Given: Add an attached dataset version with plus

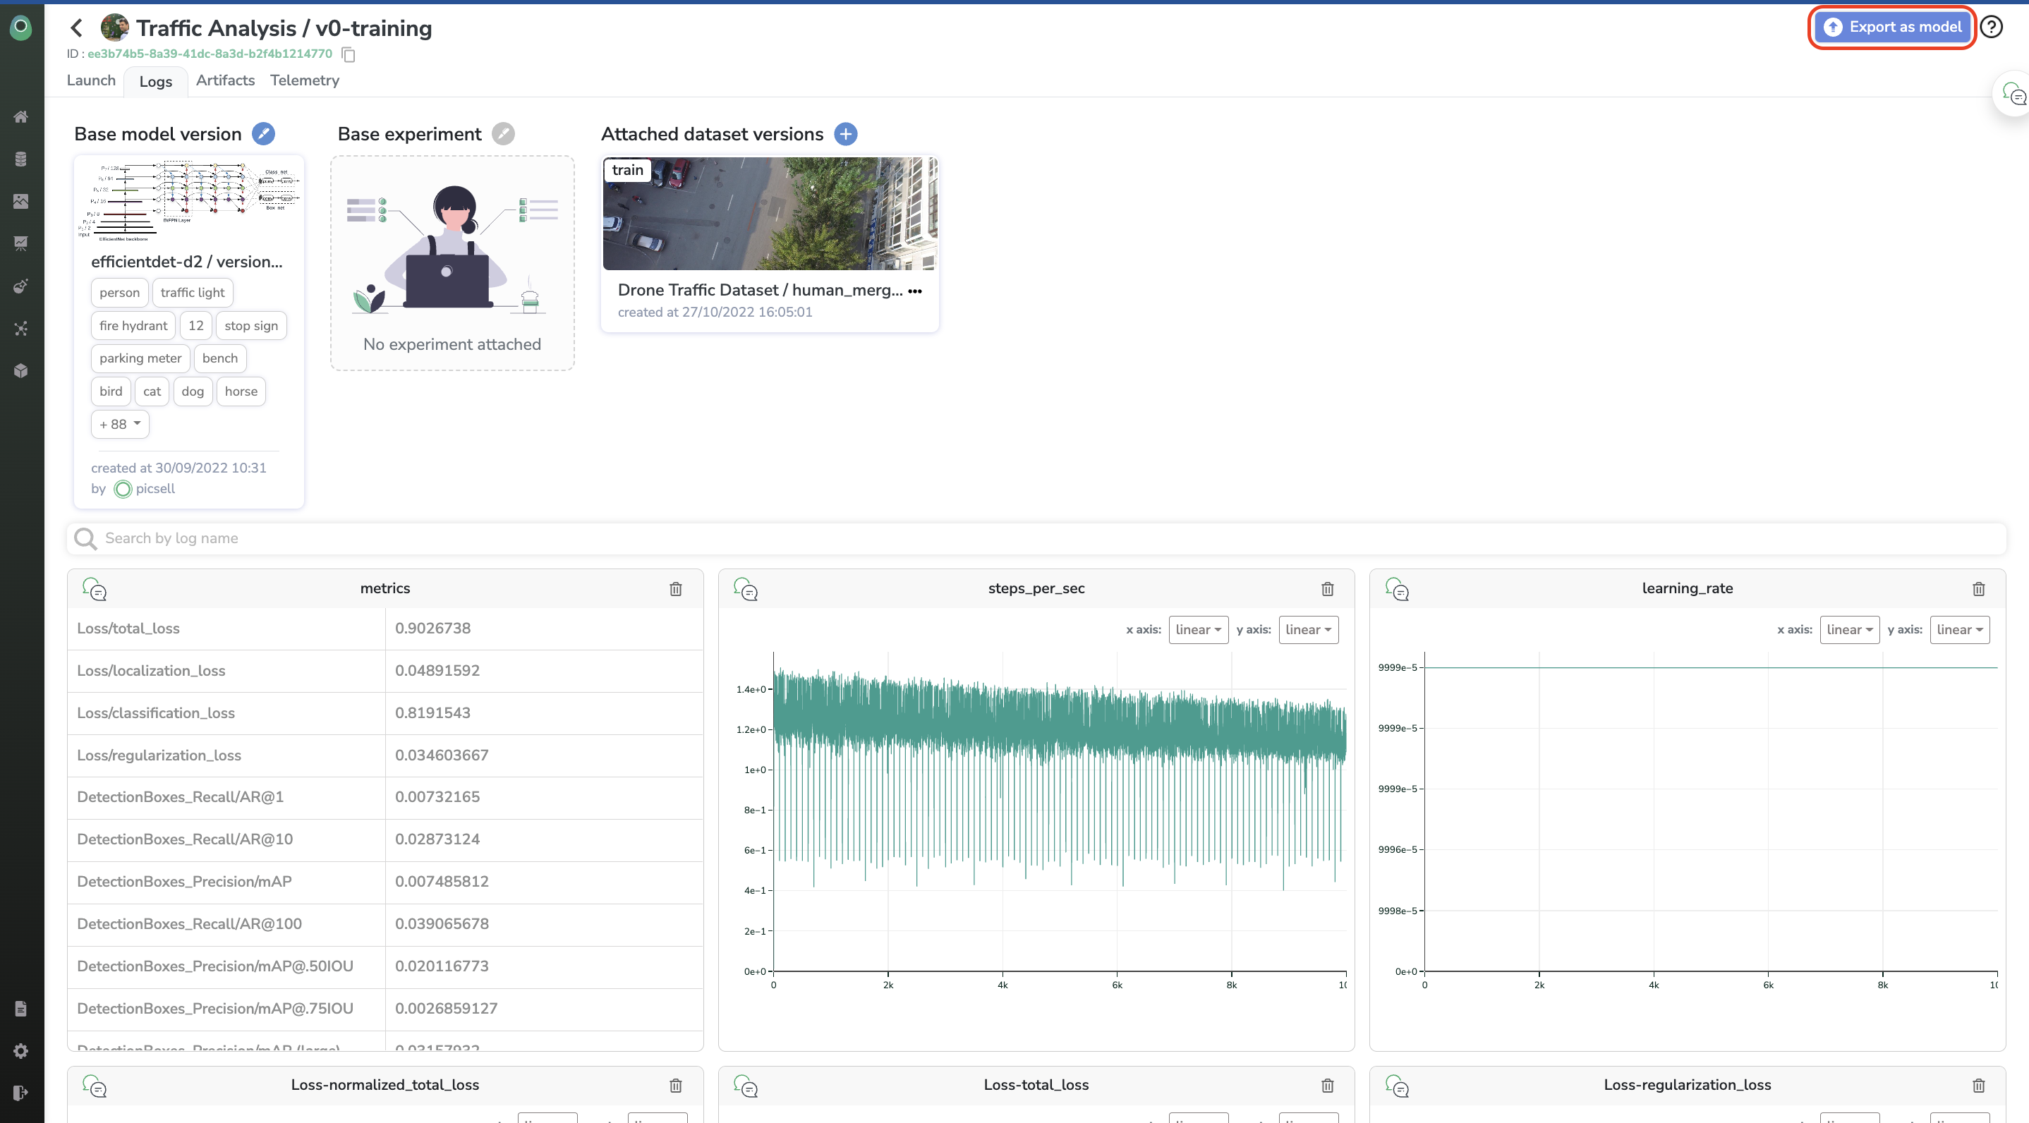Looking at the screenshot, I should point(845,134).
